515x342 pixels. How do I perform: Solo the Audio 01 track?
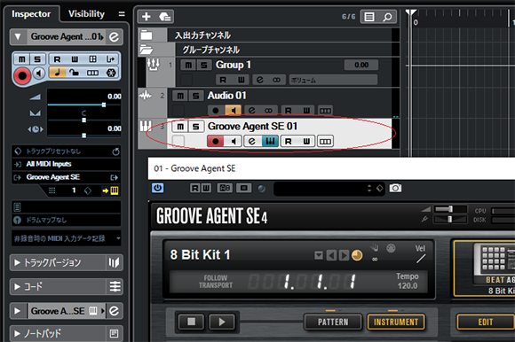coord(195,96)
